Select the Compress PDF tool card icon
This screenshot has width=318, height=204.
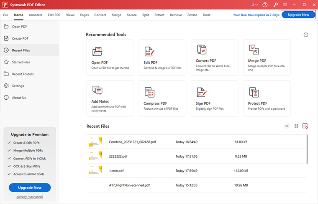[x=149, y=92]
